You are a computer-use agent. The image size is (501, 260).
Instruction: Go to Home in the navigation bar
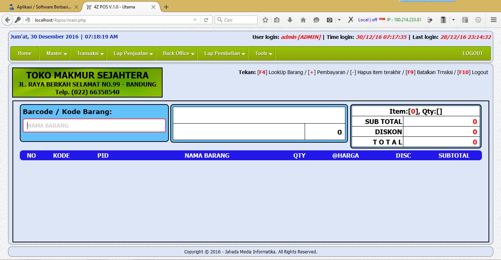[25, 54]
